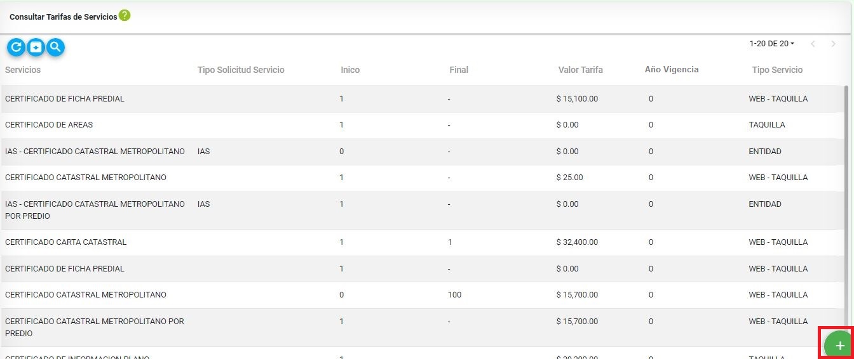Screen dimensions: 854x359
Task: Click $ 15,700.00 in the POR PREDIO row
Action: [x=577, y=322]
